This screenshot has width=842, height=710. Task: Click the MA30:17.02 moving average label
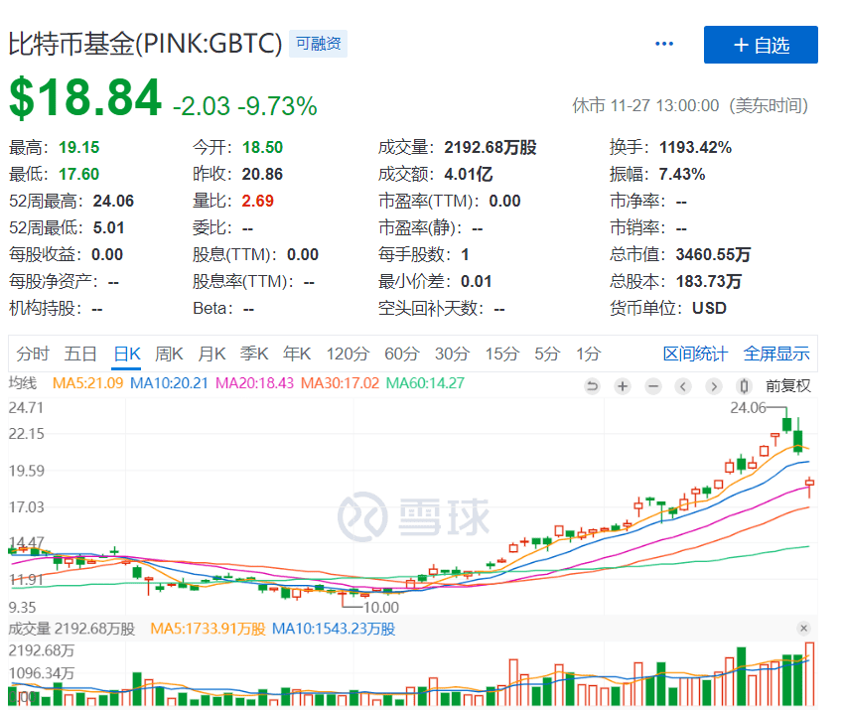(340, 383)
